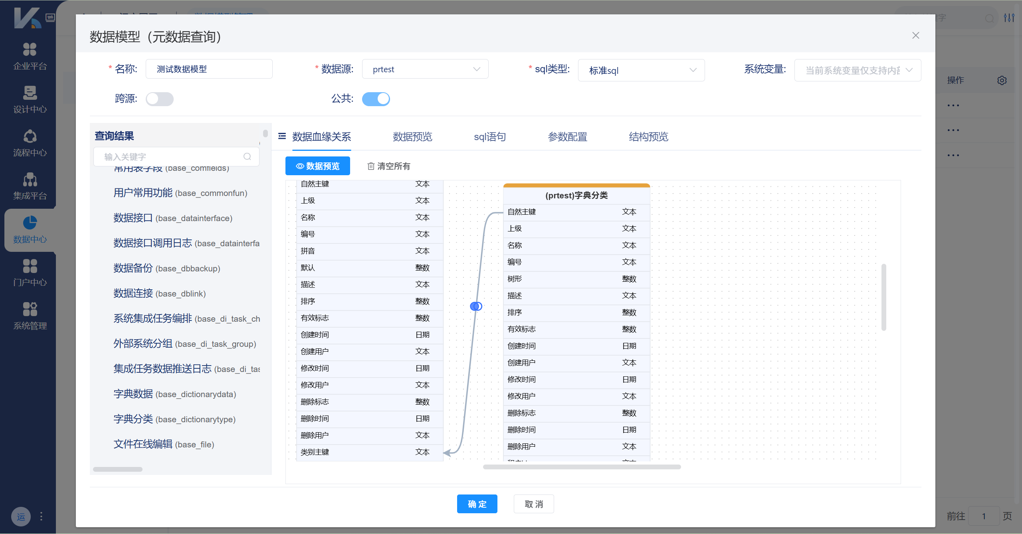
Task: Click the 取消 button
Action: pos(533,504)
